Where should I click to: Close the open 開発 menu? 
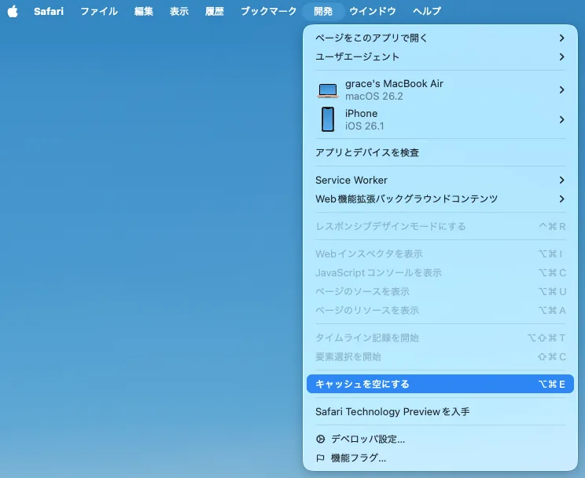(323, 11)
